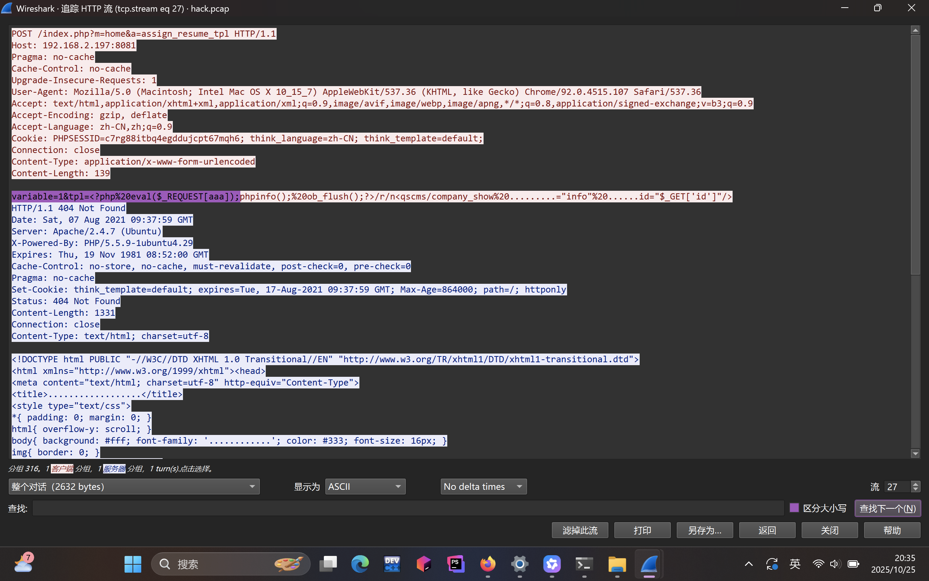Click the HTTP/1.1 404 Not Found response line
Image resolution: width=929 pixels, height=581 pixels.
[x=69, y=208]
